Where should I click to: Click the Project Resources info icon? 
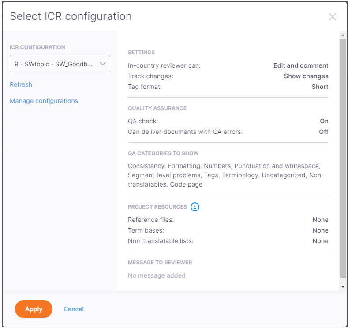click(x=195, y=206)
